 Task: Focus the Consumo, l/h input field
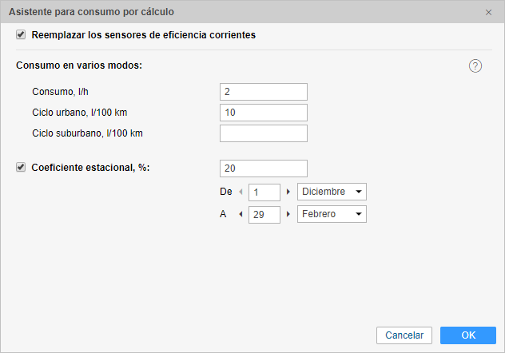(264, 92)
